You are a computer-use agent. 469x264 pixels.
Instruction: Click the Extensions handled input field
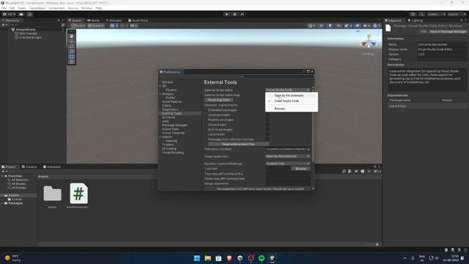click(x=288, y=149)
